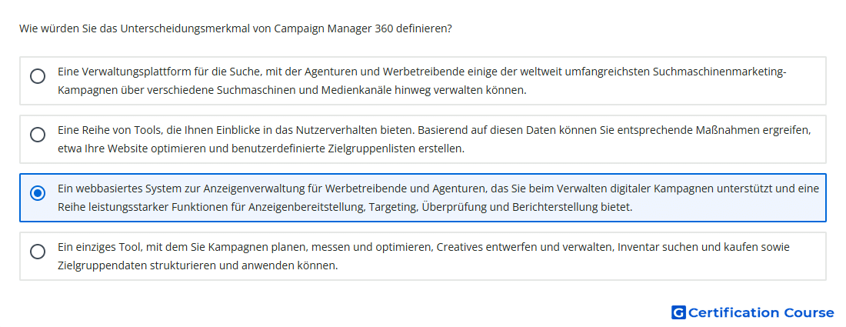
Task: Click the answer text starting 'Ein webbasiertes System zur Anzeigenverwaltung'
Action: click(x=438, y=198)
